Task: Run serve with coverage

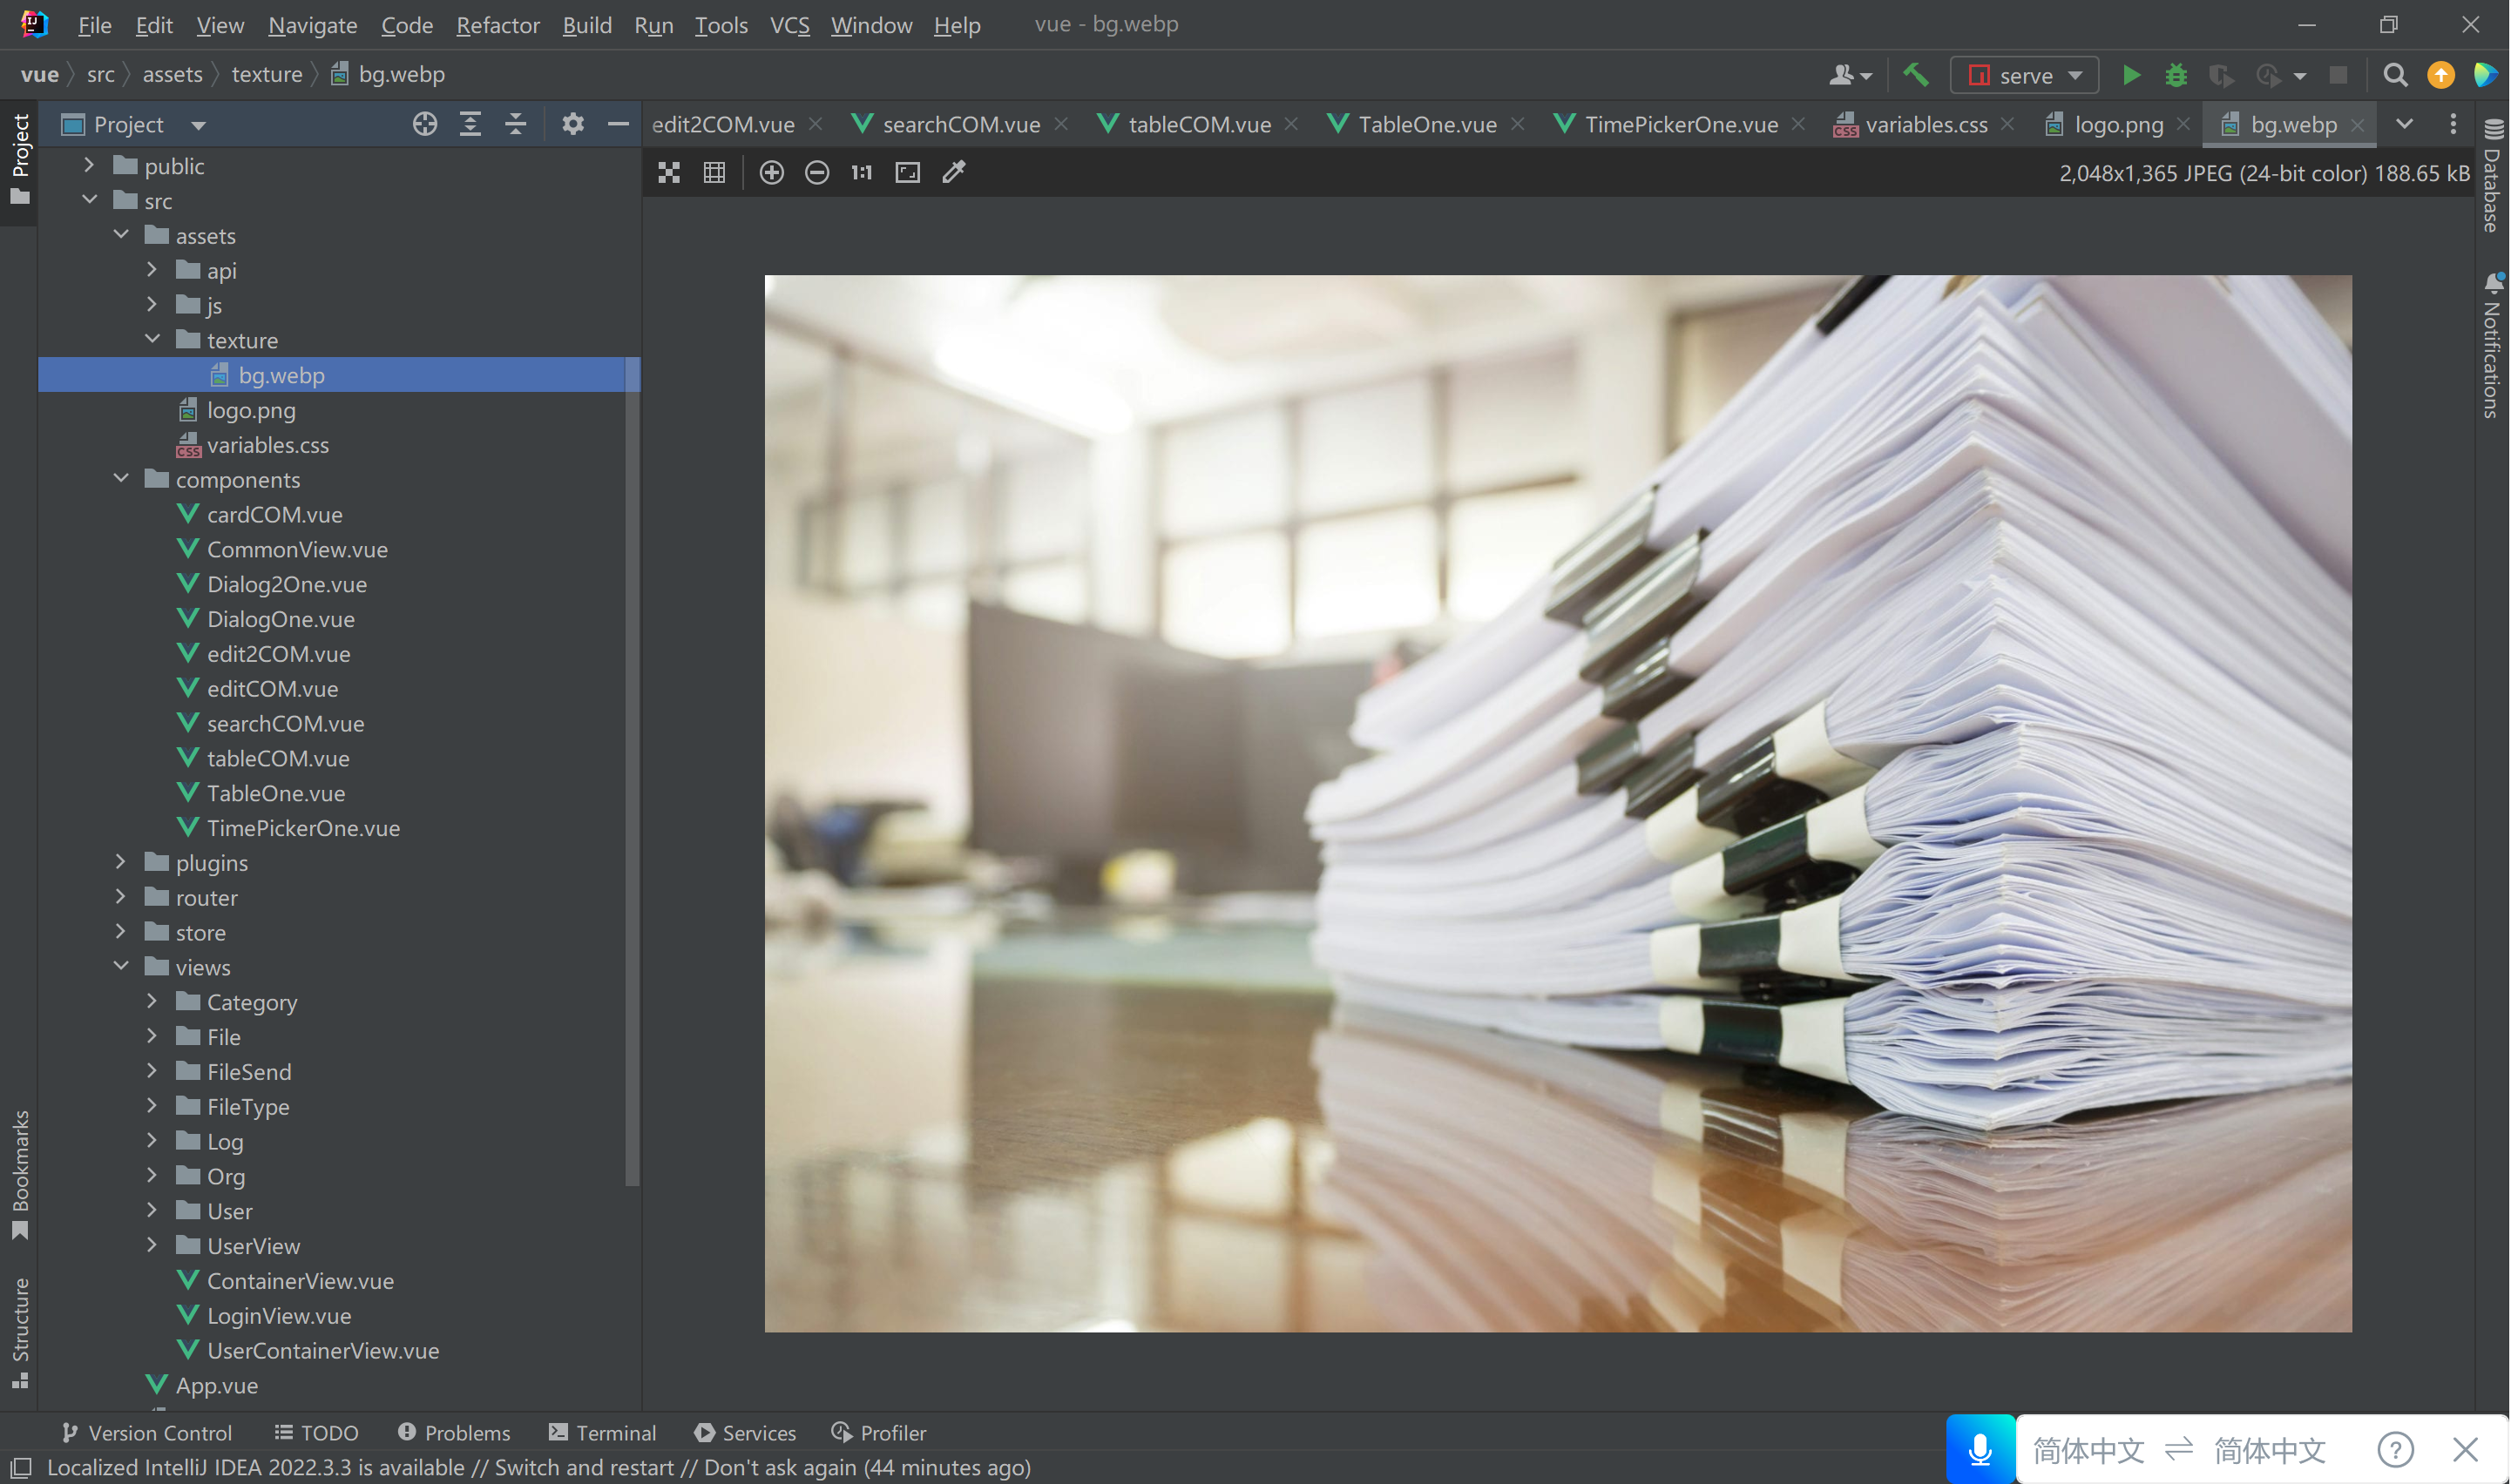Action: [2221, 75]
